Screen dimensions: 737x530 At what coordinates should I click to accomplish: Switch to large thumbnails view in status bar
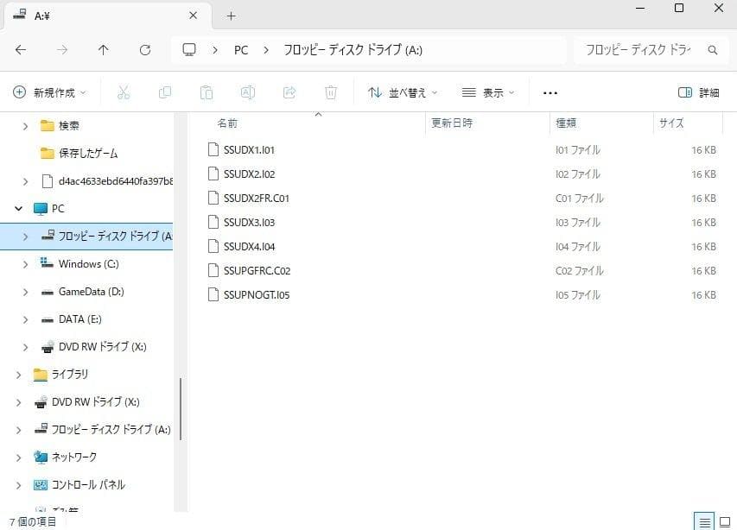click(725, 521)
